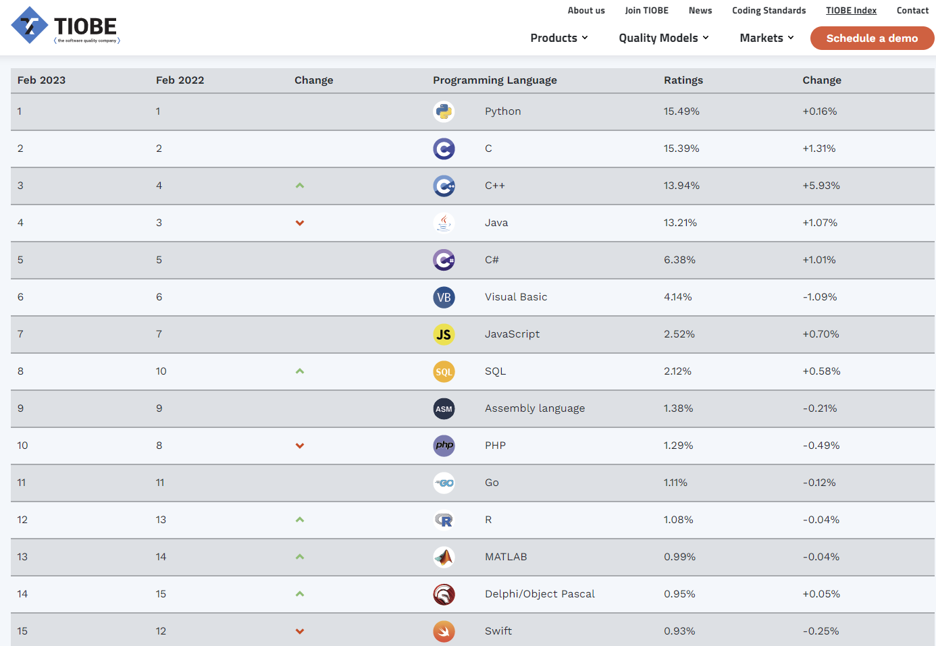Viewport: 936px width, 646px height.
Task: Click the Delphi/Object Pascal icon
Action: 444,594
